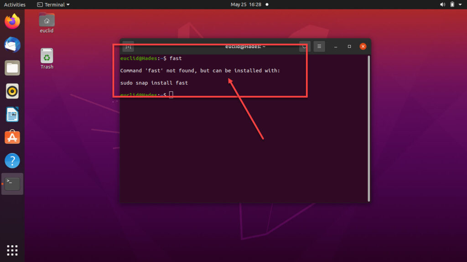Viewport: 467px width, 262px height.
Task: Expand the system menu arrow
Action: coord(460,5)
